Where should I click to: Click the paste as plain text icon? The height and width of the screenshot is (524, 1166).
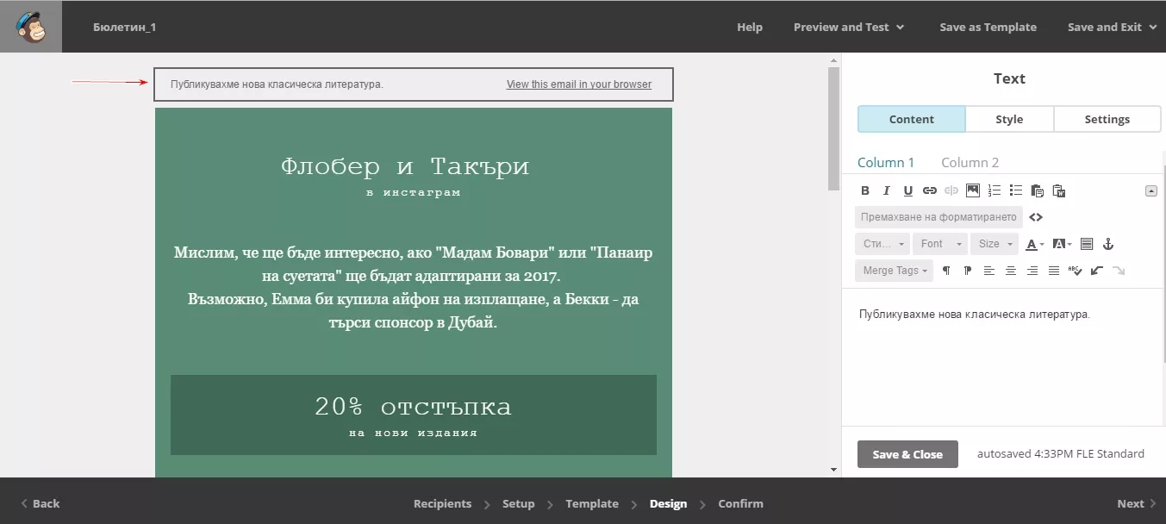[x=1037, y=190]
